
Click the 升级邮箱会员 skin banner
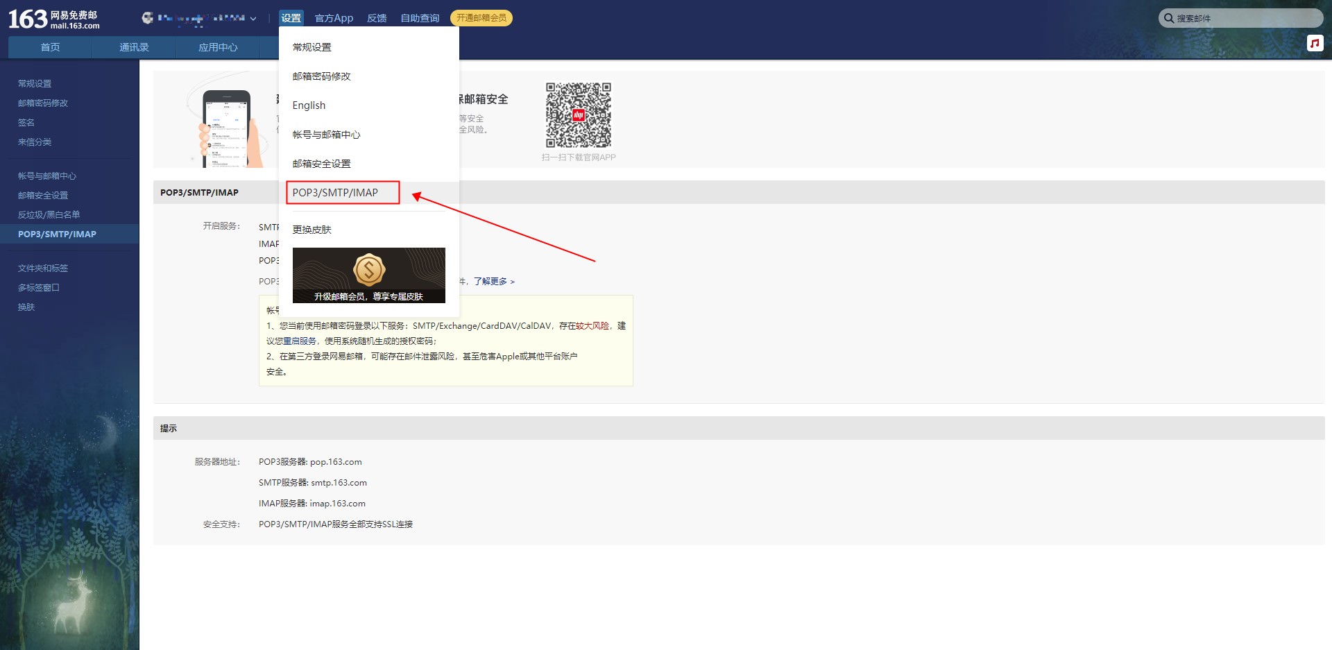(369, 275)
